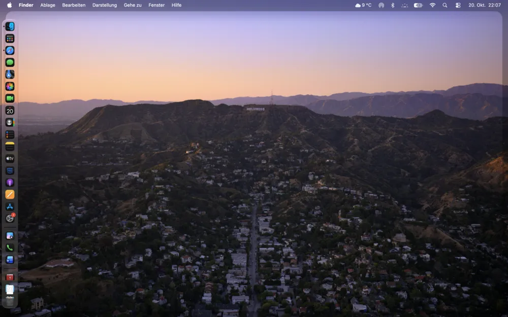The image size is (508, 317).
Task: Open the Bearbeiten menu
Action: coord(74,5)
